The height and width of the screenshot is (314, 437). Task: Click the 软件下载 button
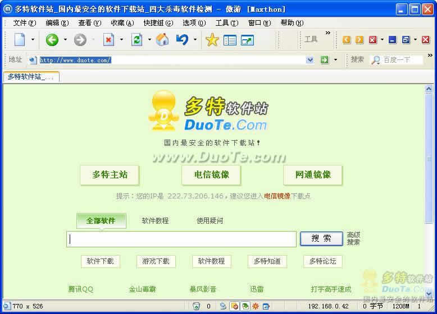coord(101,261)
